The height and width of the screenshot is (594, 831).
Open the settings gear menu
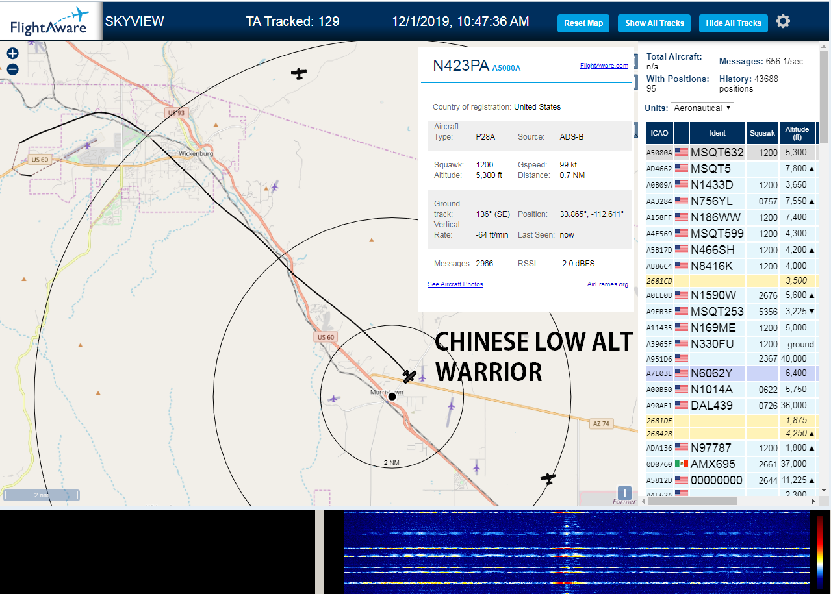pos(783,21)
